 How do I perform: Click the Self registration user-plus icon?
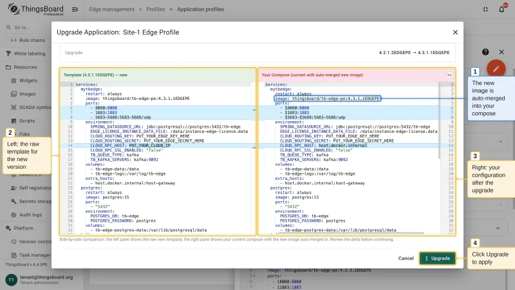(14, 188)
